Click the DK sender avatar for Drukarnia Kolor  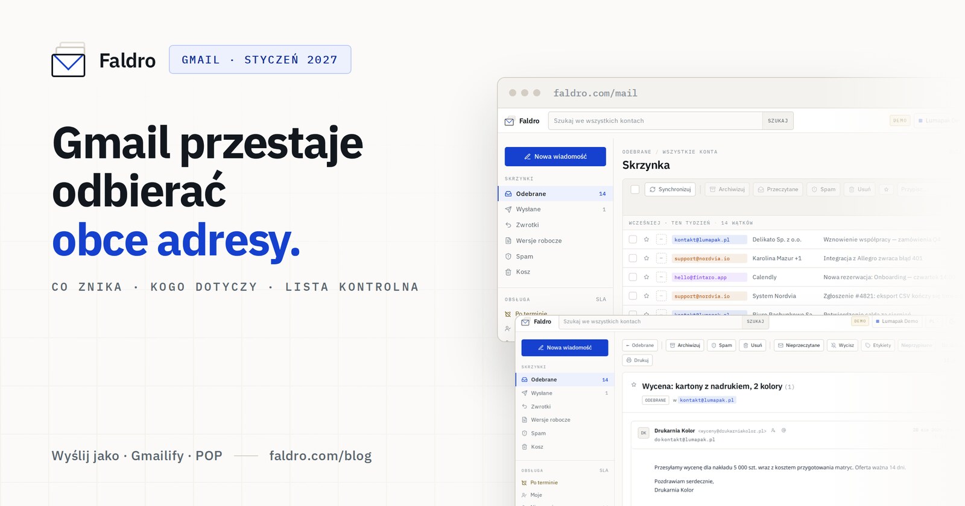pos(644,433)
